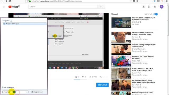Click the site security padlock icon
Image resolution: width=169 pixels, height=95 pixels.
[30, 1]
